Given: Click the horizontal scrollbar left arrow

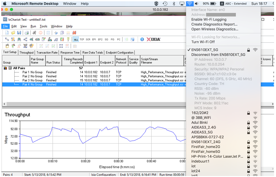Looking at the screenshot, I should (x=5, y=104).
